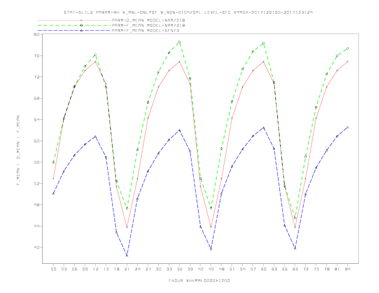
Task: Click blue triangle data point at hour 60 peak
Action: coord(264,128)
